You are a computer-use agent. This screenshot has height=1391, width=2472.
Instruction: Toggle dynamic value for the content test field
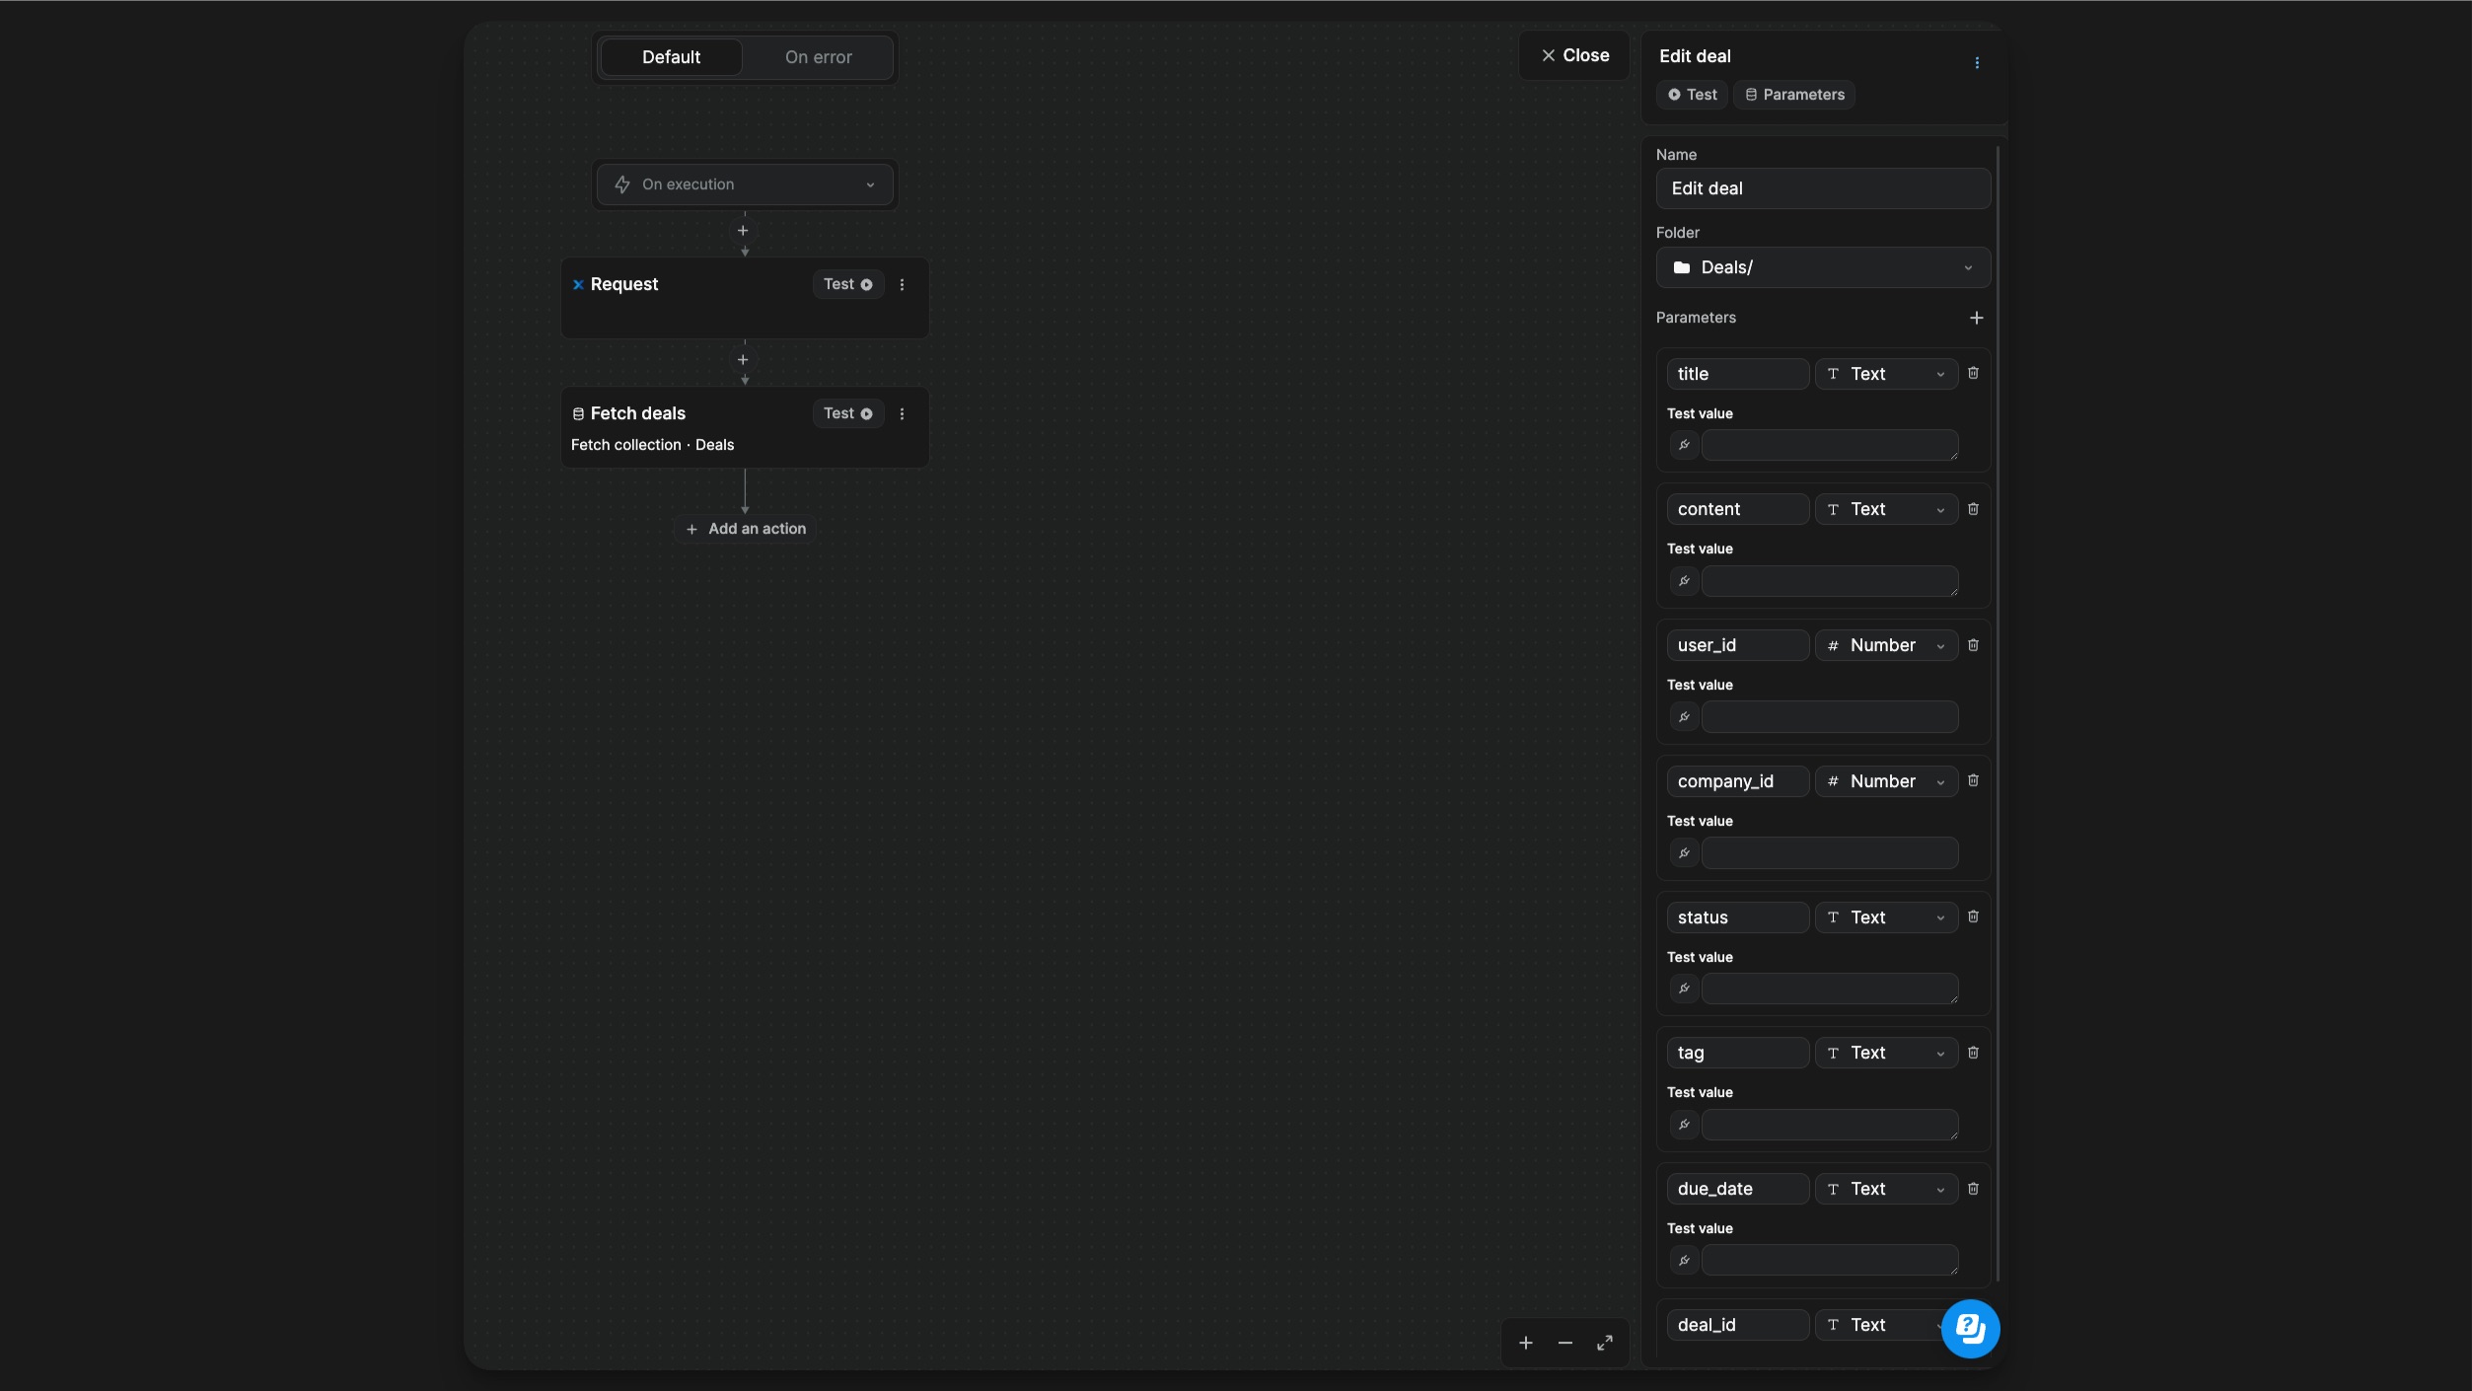(x=1682, y=581)
